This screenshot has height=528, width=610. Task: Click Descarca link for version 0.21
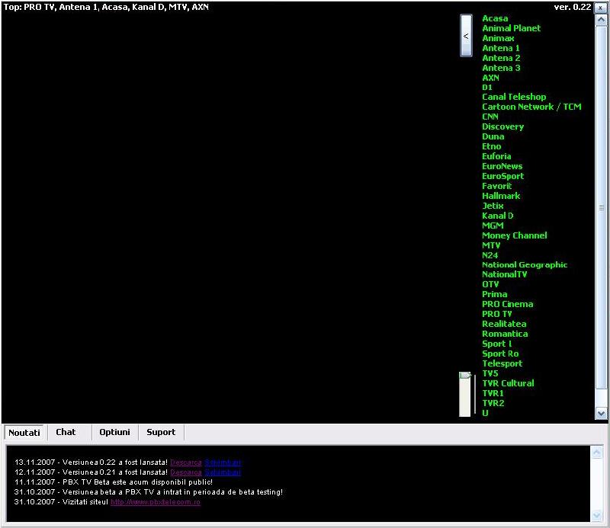[186, 472]
